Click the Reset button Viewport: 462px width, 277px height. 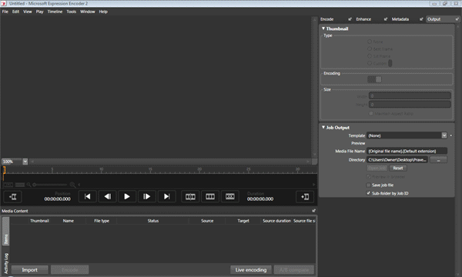click(x=398, y=168)
